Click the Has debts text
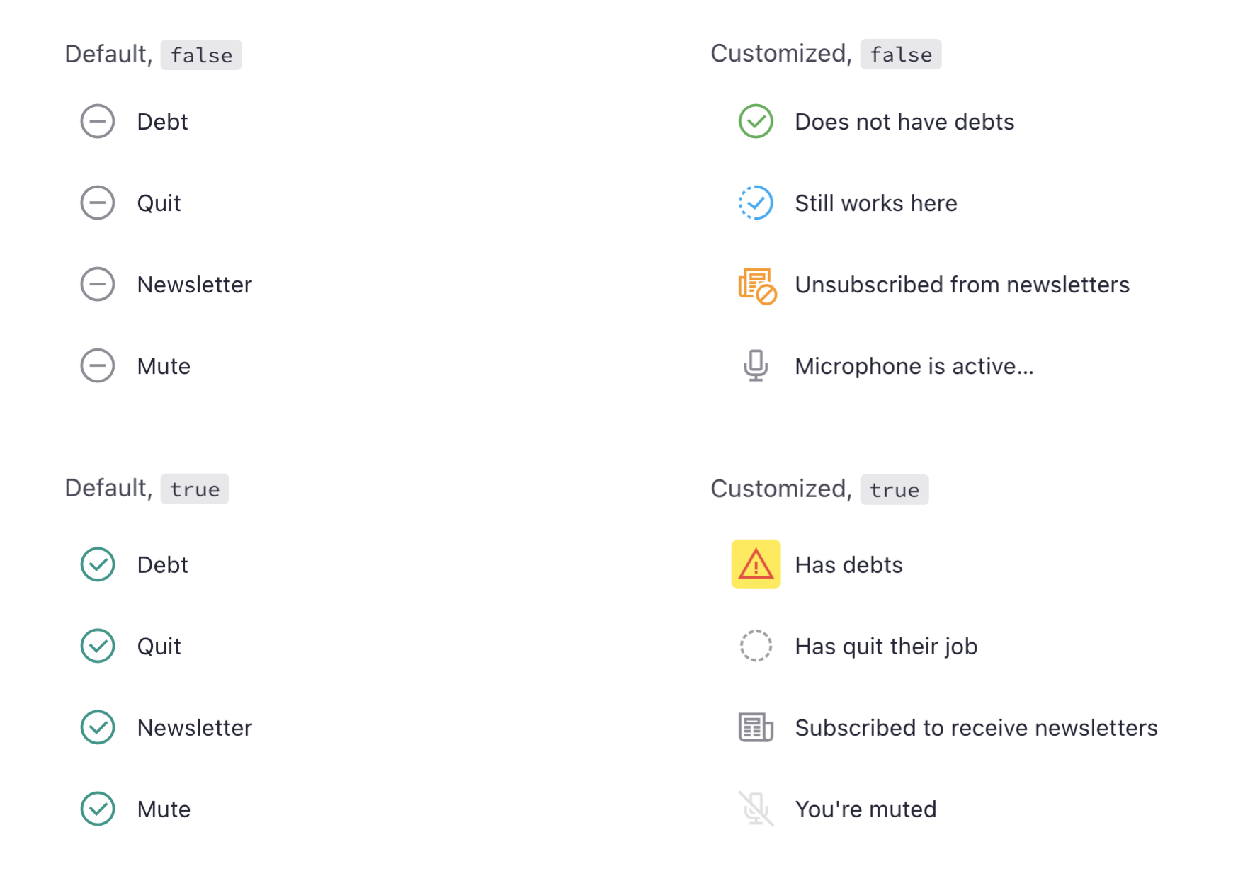1238x876 pixels. pos(848,565)
